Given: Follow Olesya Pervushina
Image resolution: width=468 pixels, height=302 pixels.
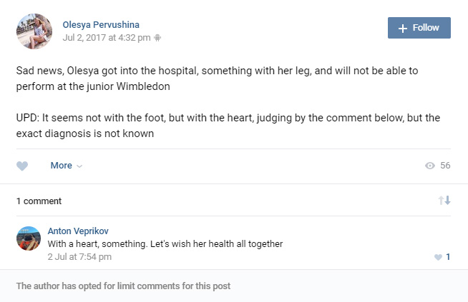Looking at the screenshot, I should click(x=419, y=28).
